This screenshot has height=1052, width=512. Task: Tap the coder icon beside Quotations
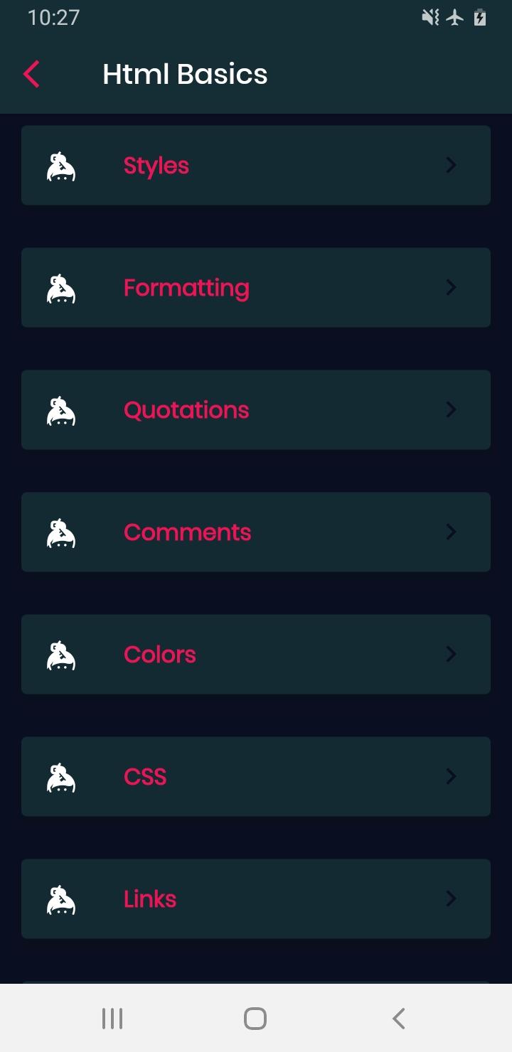(x=61, y=411)
